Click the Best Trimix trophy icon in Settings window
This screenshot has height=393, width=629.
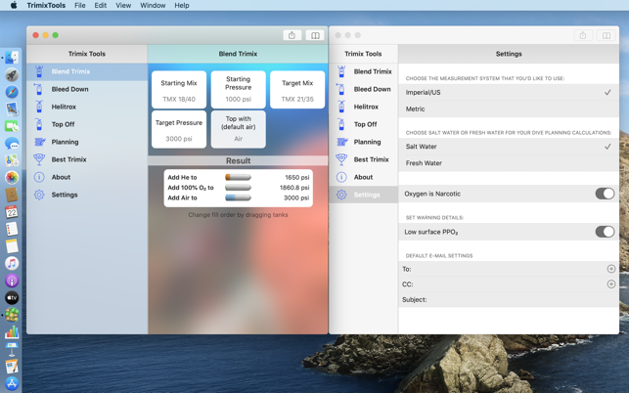tap(341, 159)
